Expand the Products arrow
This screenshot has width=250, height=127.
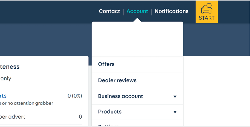tap(175, 112)
